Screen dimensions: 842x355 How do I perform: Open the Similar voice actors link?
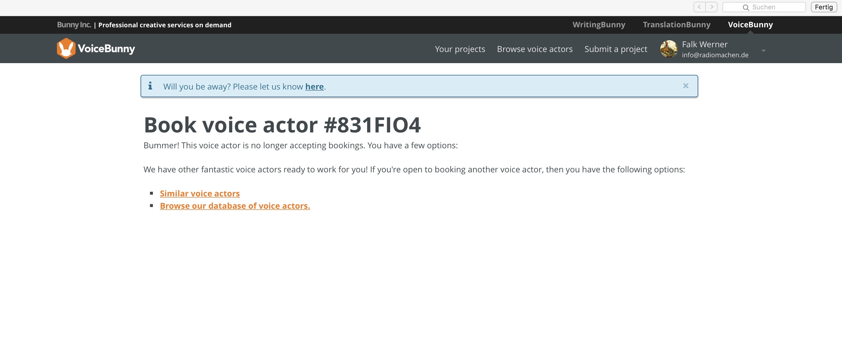(200, 194)
